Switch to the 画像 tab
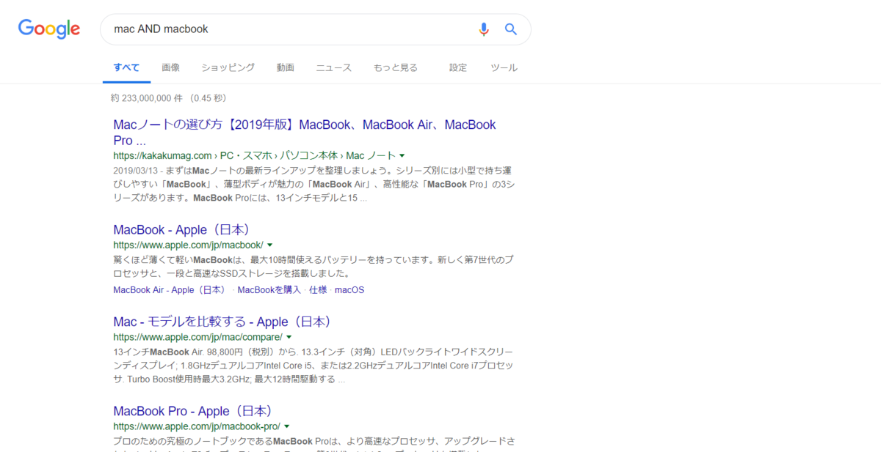Image resolution: width=881 pixels, height=452 pixels. click(170, 67)
